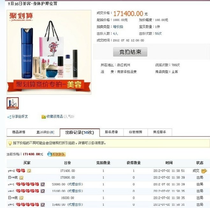210x208 pixels.
Task: Open the 给我推荐 tab
Action: [x=135, y=132]
